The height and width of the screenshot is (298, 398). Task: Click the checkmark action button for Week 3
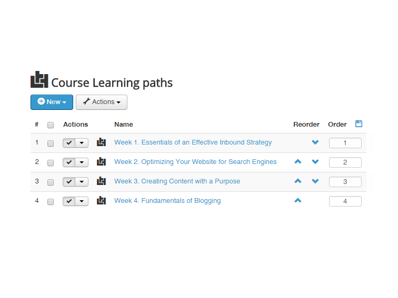pyautogui.click(x=69, y=182)
